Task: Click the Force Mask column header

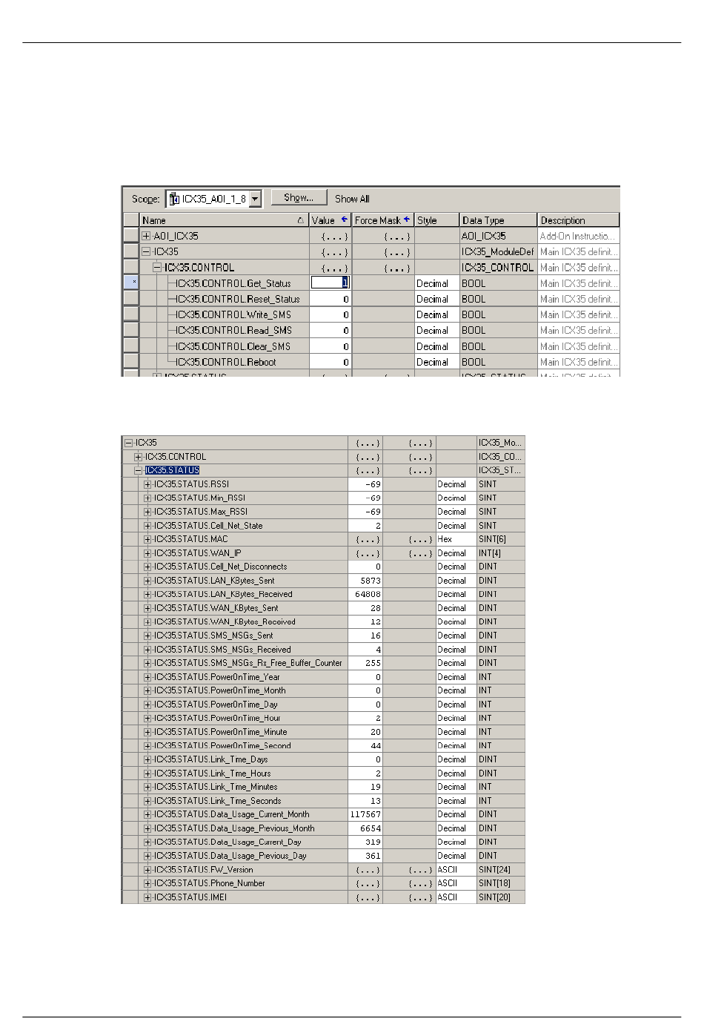Action: click(382, 220)
